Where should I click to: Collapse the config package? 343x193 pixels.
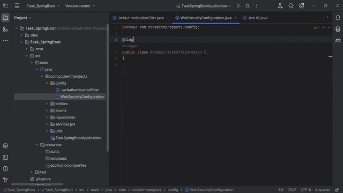[x=47, y=83]
